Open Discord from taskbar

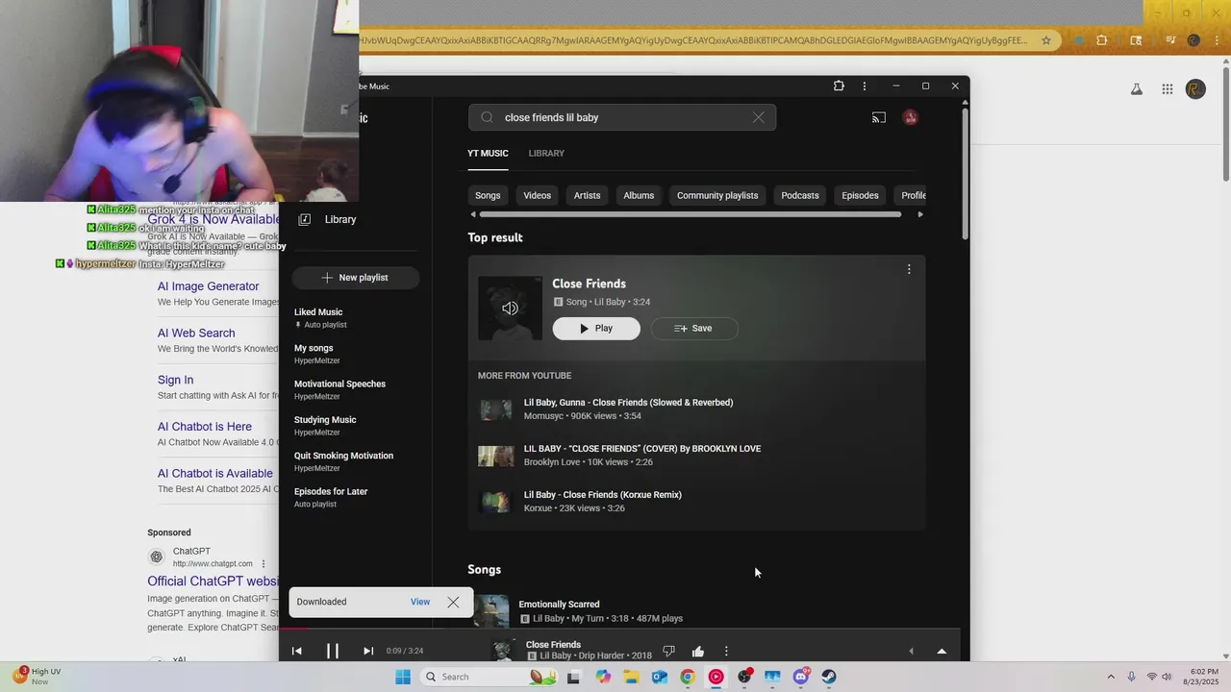(800, 677)
